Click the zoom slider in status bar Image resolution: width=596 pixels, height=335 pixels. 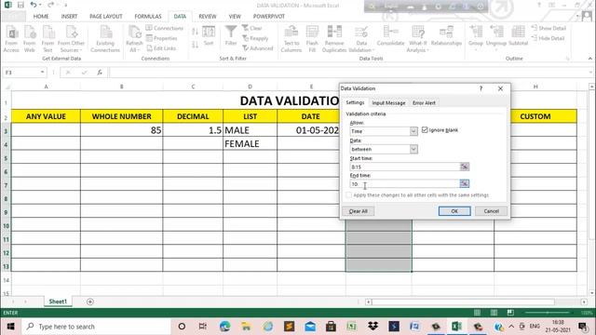coord(548,313)
